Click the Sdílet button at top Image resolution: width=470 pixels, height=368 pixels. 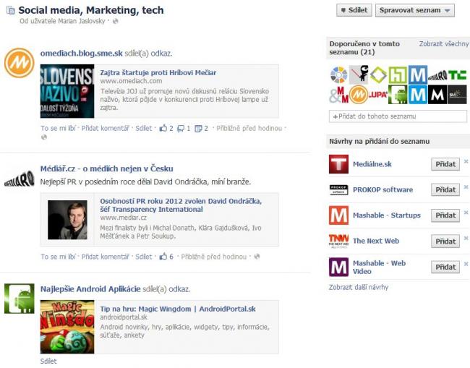pyautogui.click(x=354, y=10)
